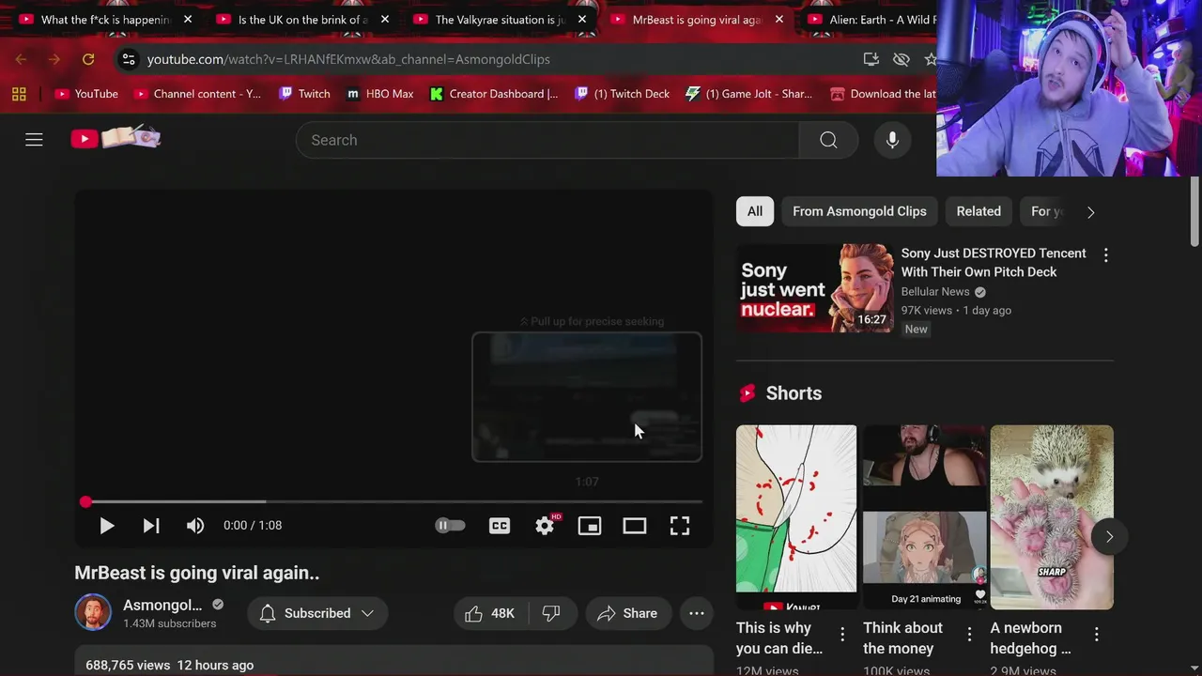1202x676 pixels.
Task: Open the Asmongold channel name link
Action: [162, 605]
